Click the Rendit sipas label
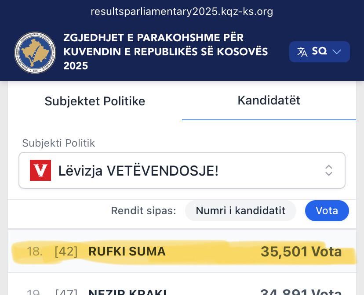Screen dimensions: 364x295 point(143,211)
